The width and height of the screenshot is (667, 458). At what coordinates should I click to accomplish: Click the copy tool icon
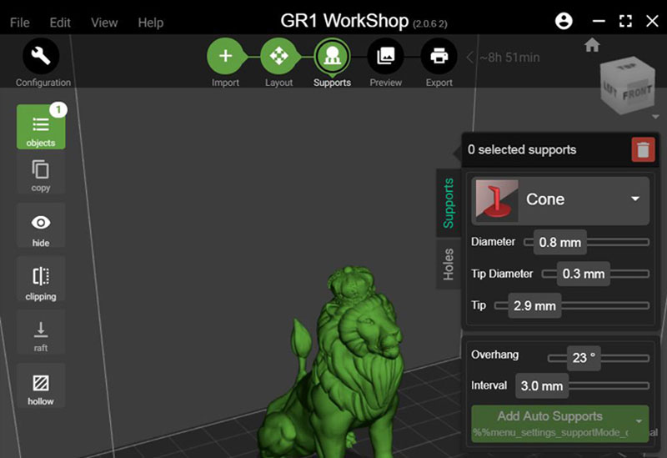click(x=41, y=171)
